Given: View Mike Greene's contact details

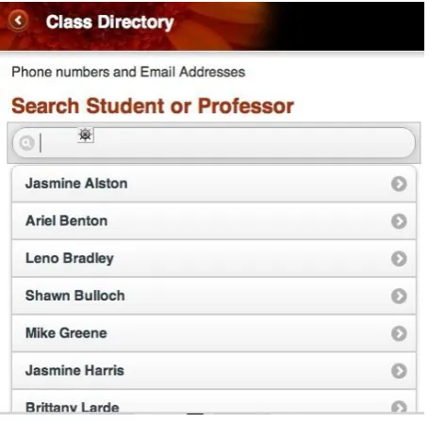Looking at the screenshot, I should 214,333.
